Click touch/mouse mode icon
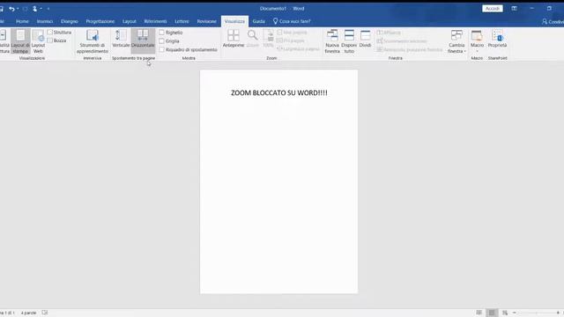Screen dimensions: 564x317 35,9
